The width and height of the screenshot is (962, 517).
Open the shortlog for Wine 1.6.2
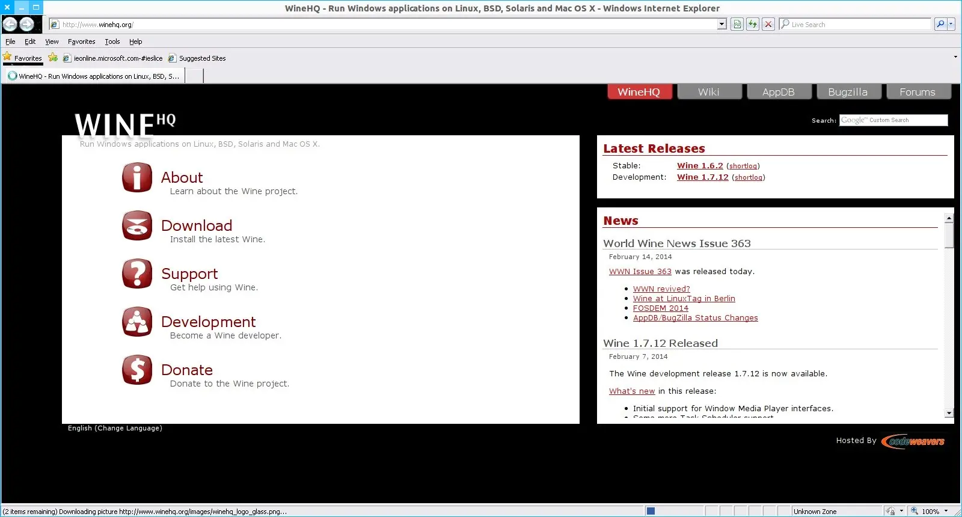point(743,166)
